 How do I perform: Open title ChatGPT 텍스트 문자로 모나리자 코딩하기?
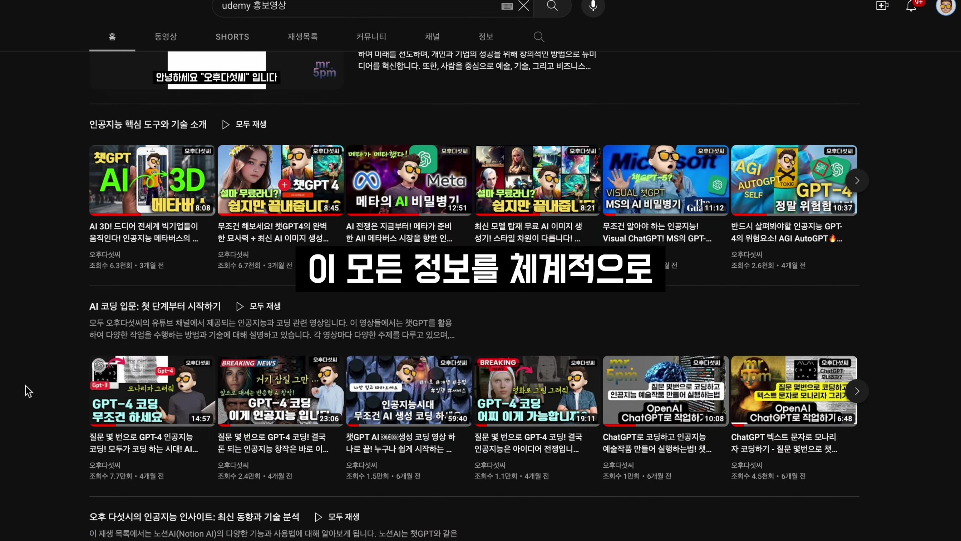click(784, 443)
